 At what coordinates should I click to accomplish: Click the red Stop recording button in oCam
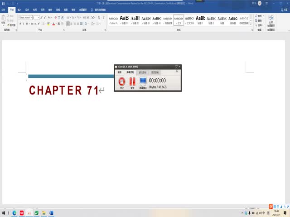pos(121,82)
